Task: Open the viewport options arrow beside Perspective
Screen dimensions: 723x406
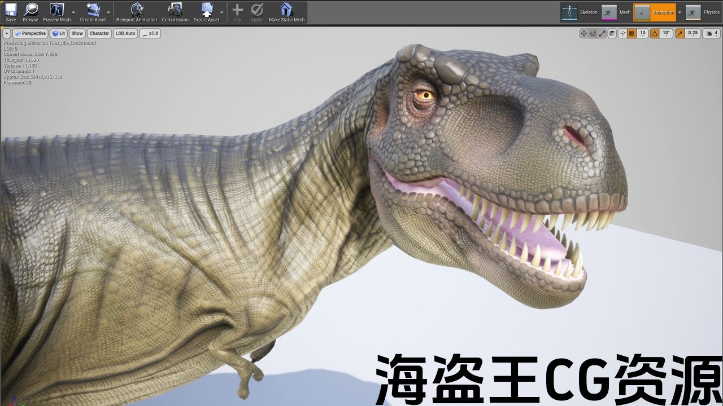Action: (7, 33)
